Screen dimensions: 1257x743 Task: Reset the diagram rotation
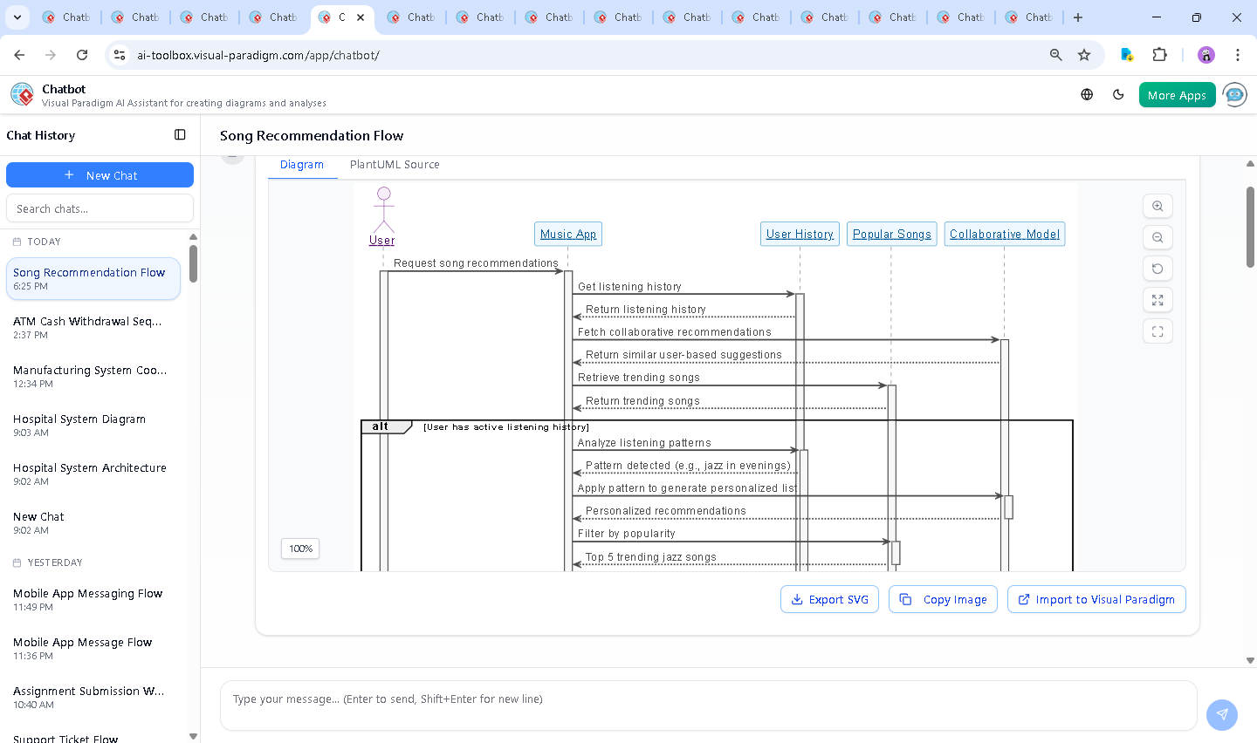[x=1157, y=268]
